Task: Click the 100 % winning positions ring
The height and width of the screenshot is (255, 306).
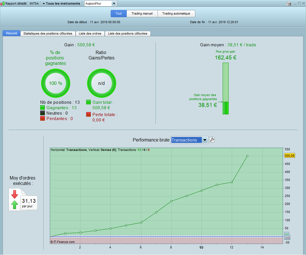Action: coord(56,83)
